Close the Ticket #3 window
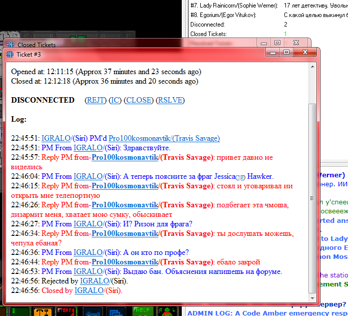Viewport: 348px width, 316px height. coord(305,53)
